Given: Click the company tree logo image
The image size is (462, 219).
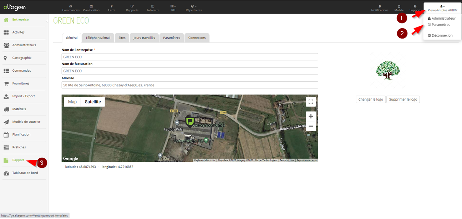Looking at the screenshot, I should coord(388,70).
